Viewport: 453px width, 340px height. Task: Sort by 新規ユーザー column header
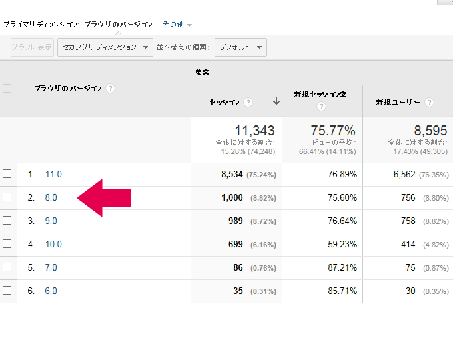point(398,103)
